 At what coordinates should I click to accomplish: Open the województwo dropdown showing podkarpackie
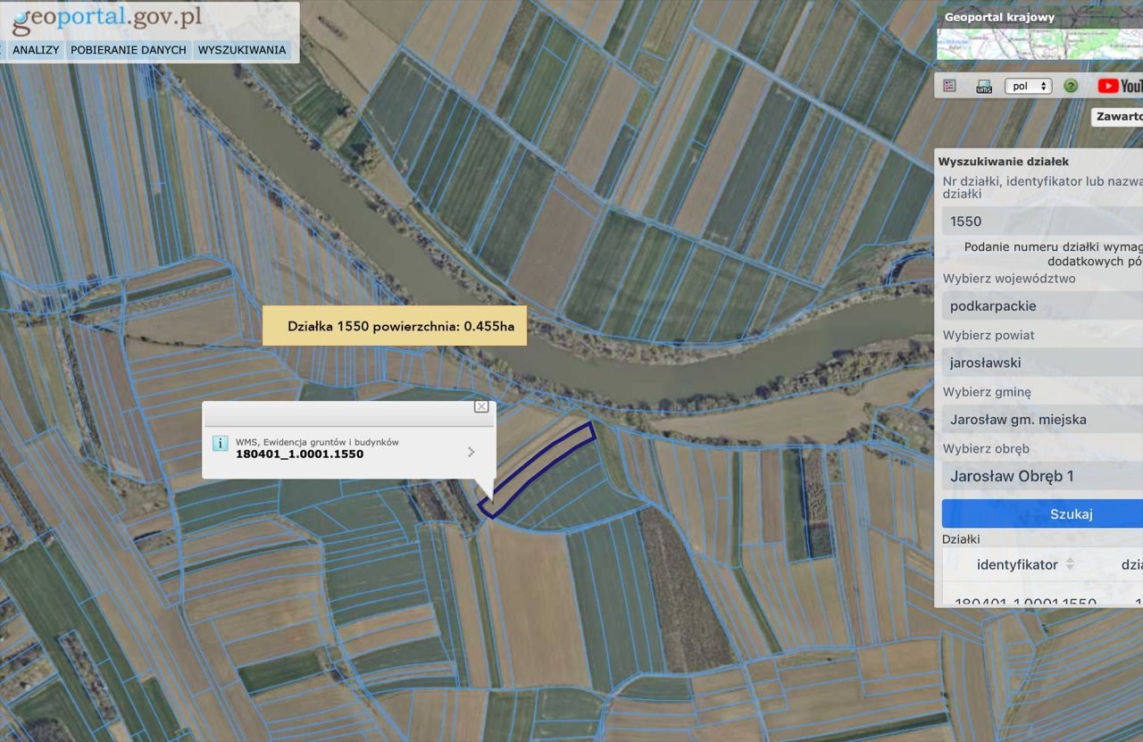1041,306
